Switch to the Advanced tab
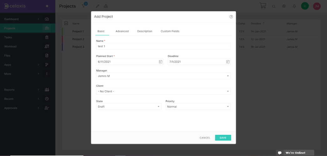This screenshot has height=156, width=327. pyautogui.click(x=122, y=31)
